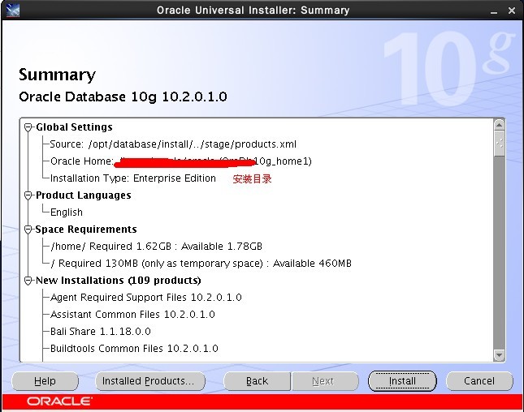This screenshot has width=524, height=412.
Task: Click the scrollbar up arrow
Action: (x=499, y=125)
